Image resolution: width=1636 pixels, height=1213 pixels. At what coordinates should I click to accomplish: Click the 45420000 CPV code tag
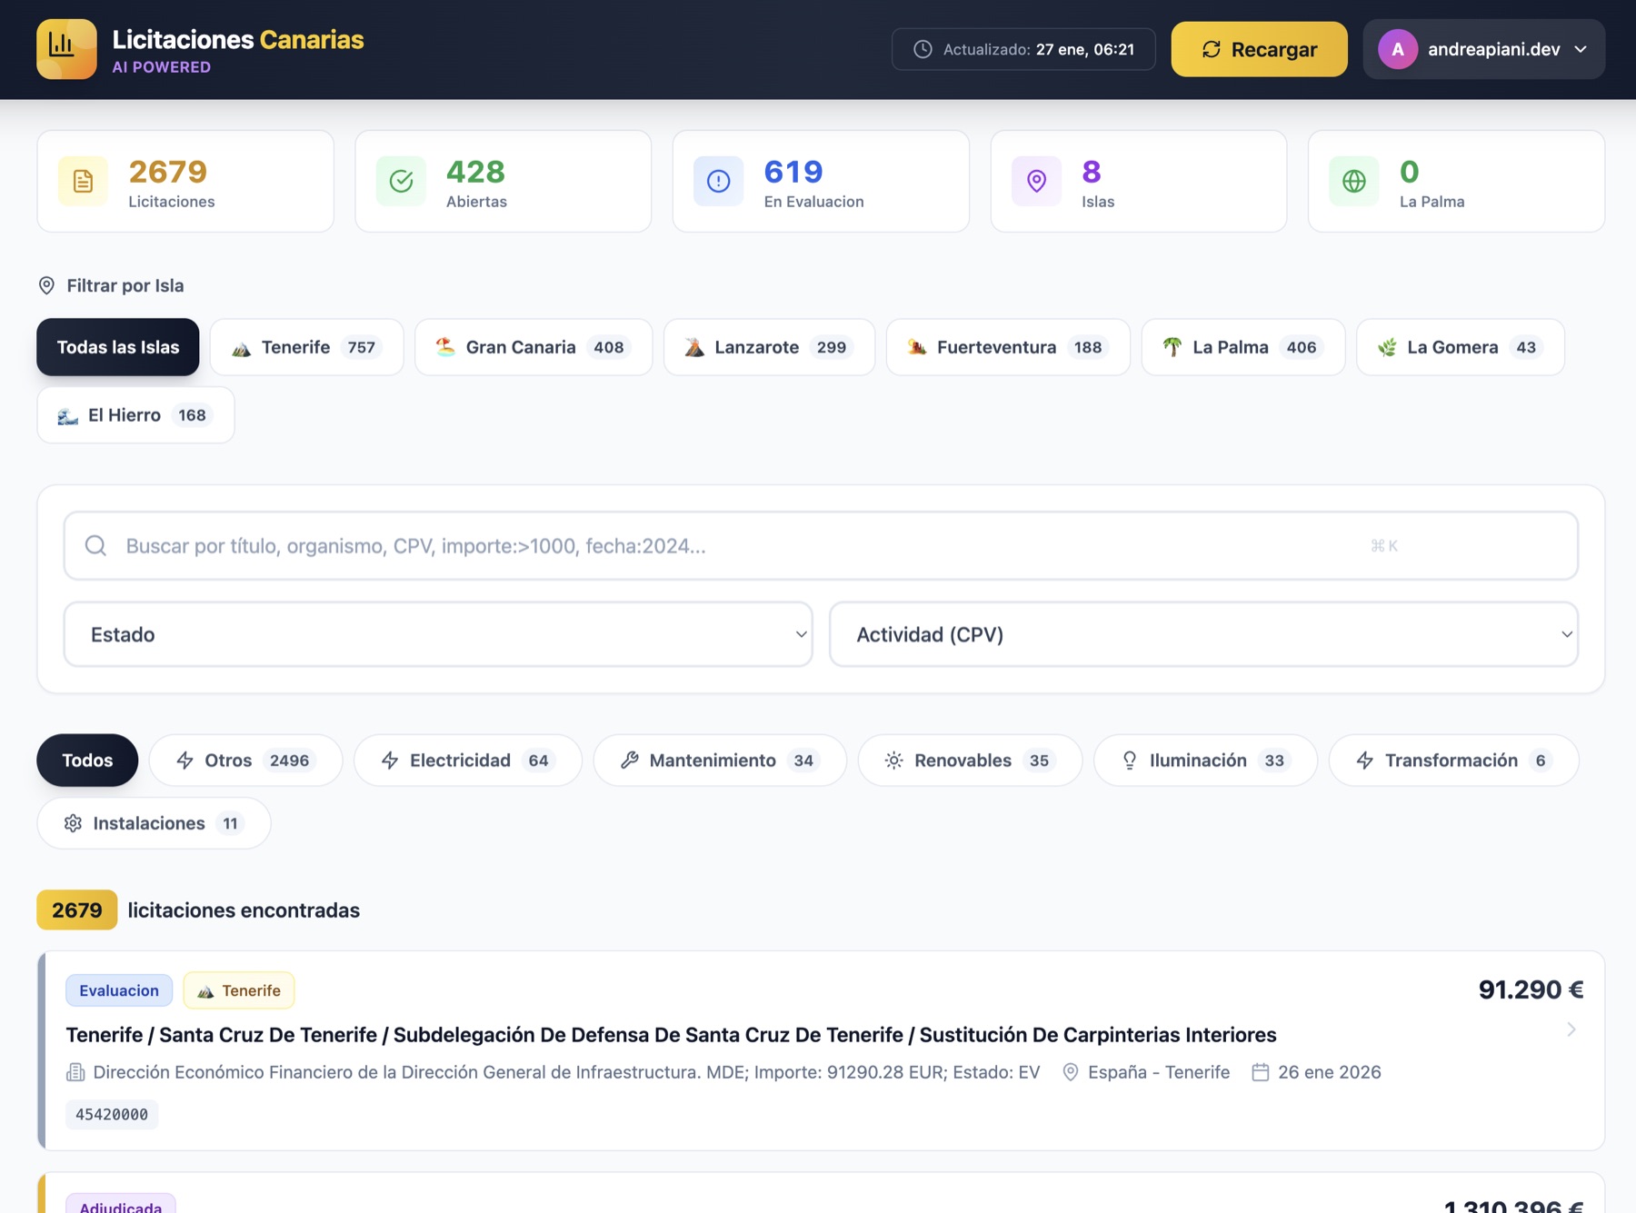[112, 1114]
